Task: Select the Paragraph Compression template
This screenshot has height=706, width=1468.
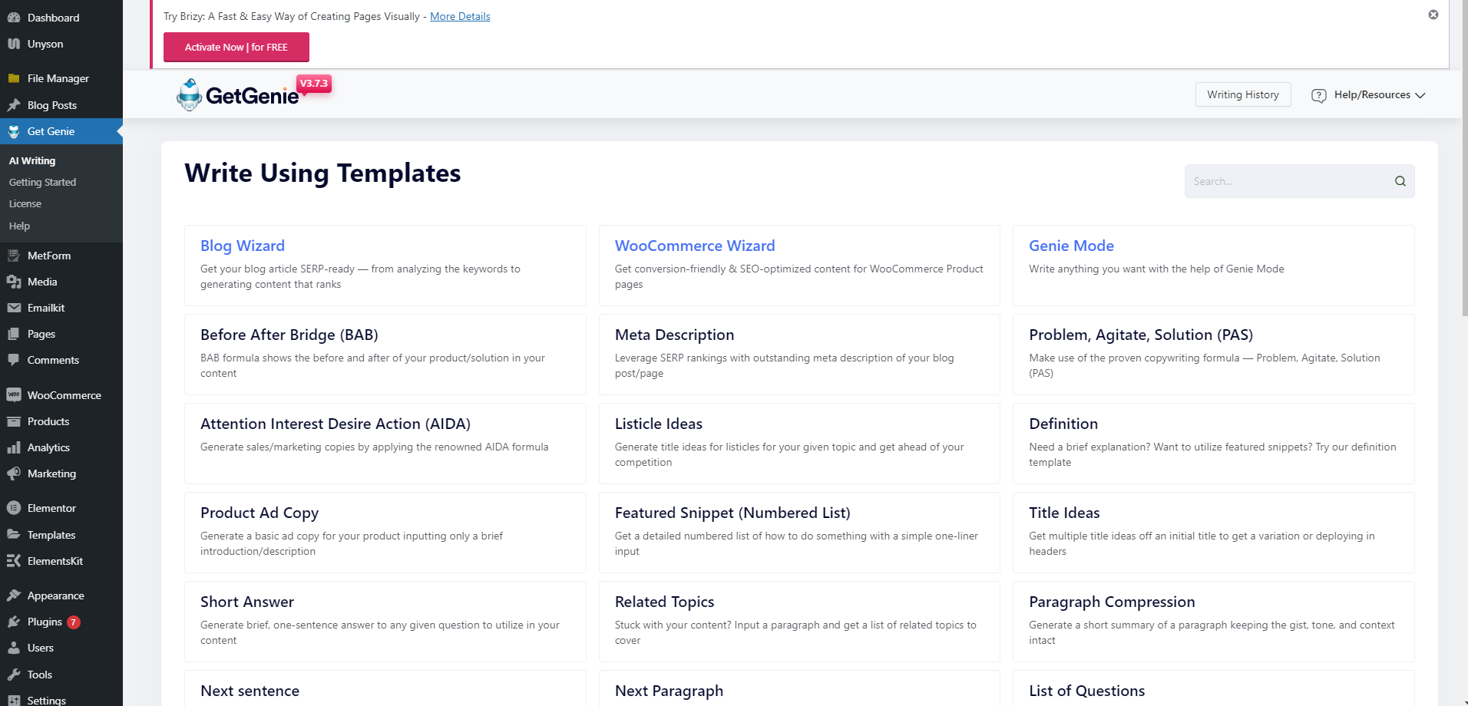Action: click(x=1214, y=622)
